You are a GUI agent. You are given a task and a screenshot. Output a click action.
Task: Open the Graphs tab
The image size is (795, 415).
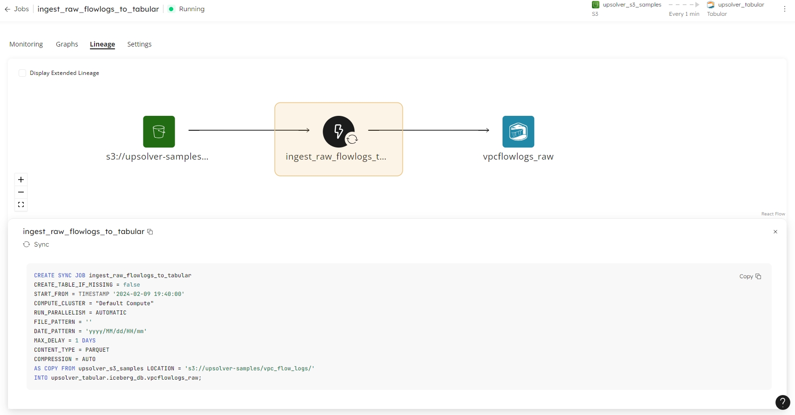67,44
